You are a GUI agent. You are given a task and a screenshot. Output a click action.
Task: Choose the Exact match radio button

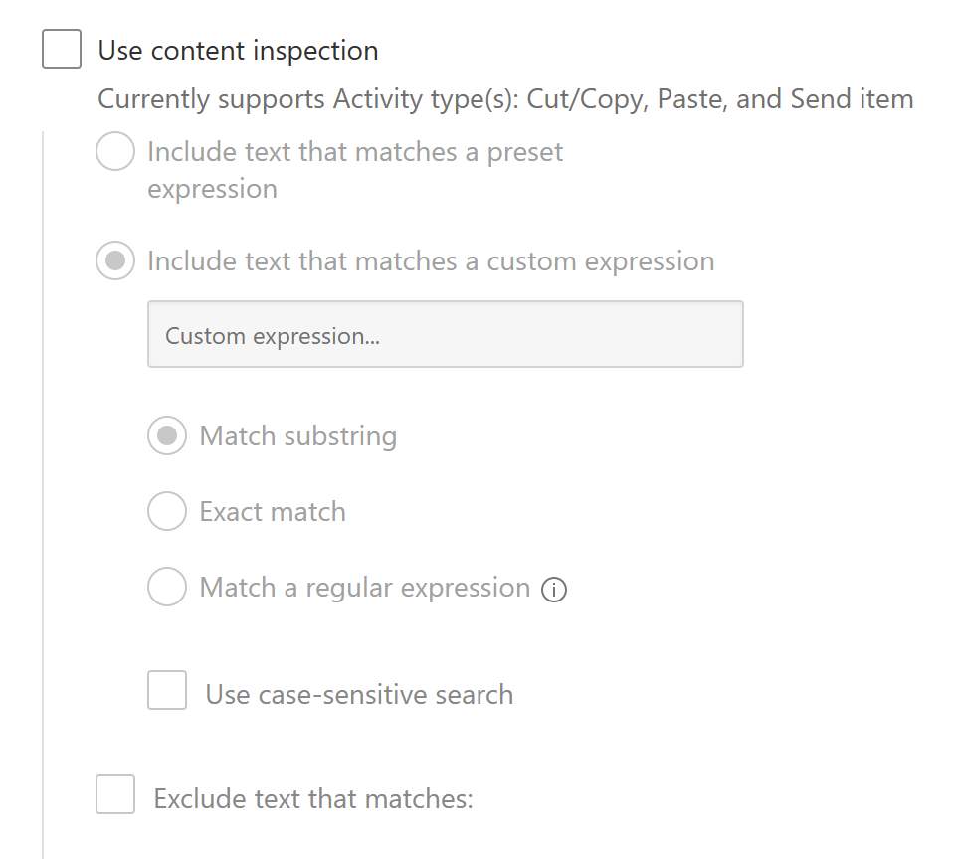(x=167, y=511)
